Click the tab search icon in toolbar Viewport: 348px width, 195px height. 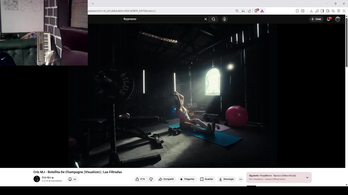[x=303, y=11]
